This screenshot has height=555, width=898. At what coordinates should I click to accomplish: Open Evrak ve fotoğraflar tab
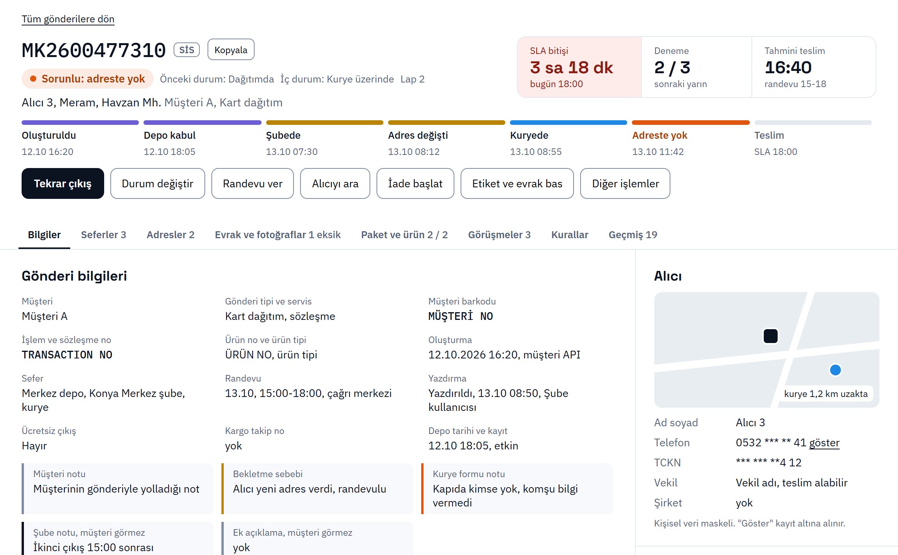pos(278,235)
